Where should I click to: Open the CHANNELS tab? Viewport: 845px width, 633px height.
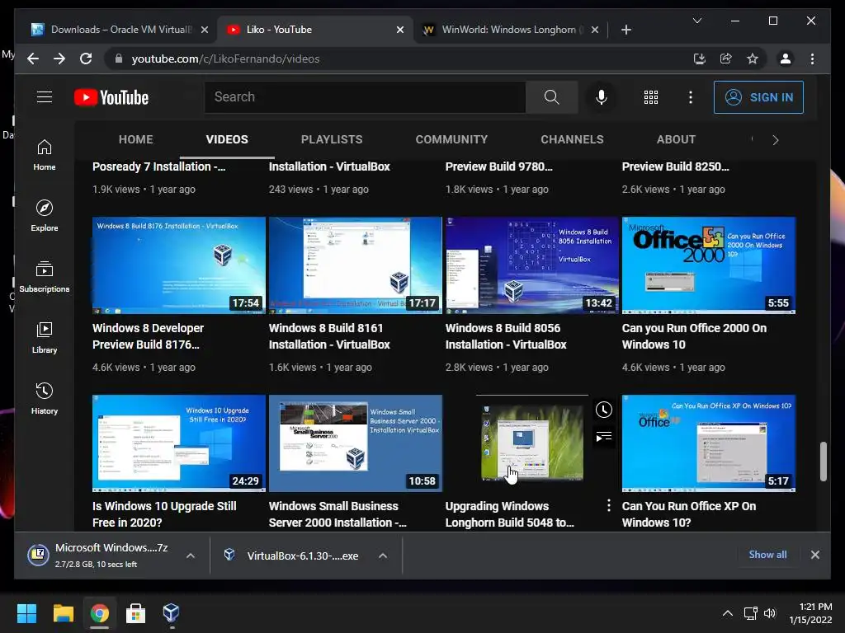572,139
